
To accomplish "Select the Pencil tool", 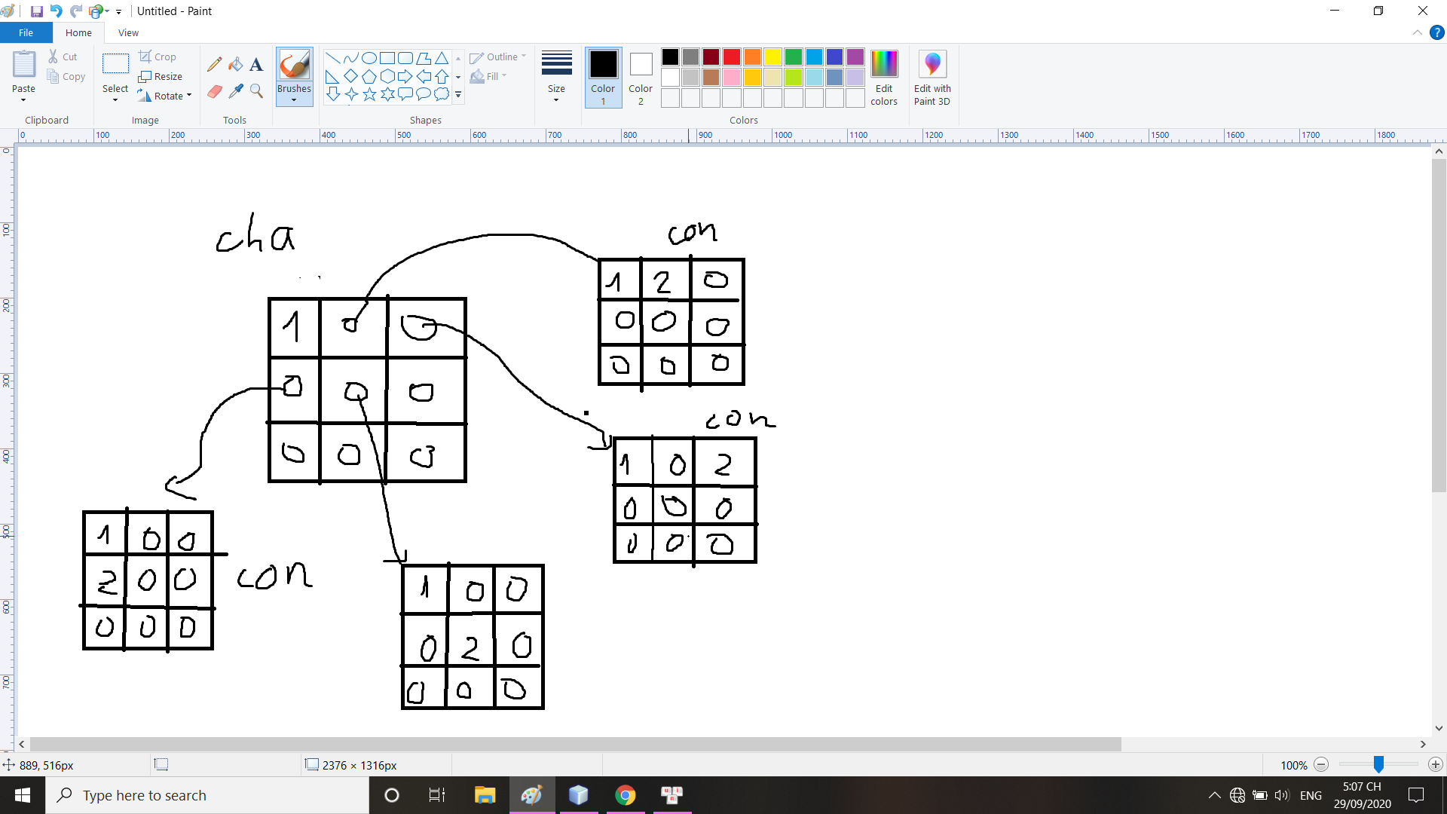I will pos(215,65).
